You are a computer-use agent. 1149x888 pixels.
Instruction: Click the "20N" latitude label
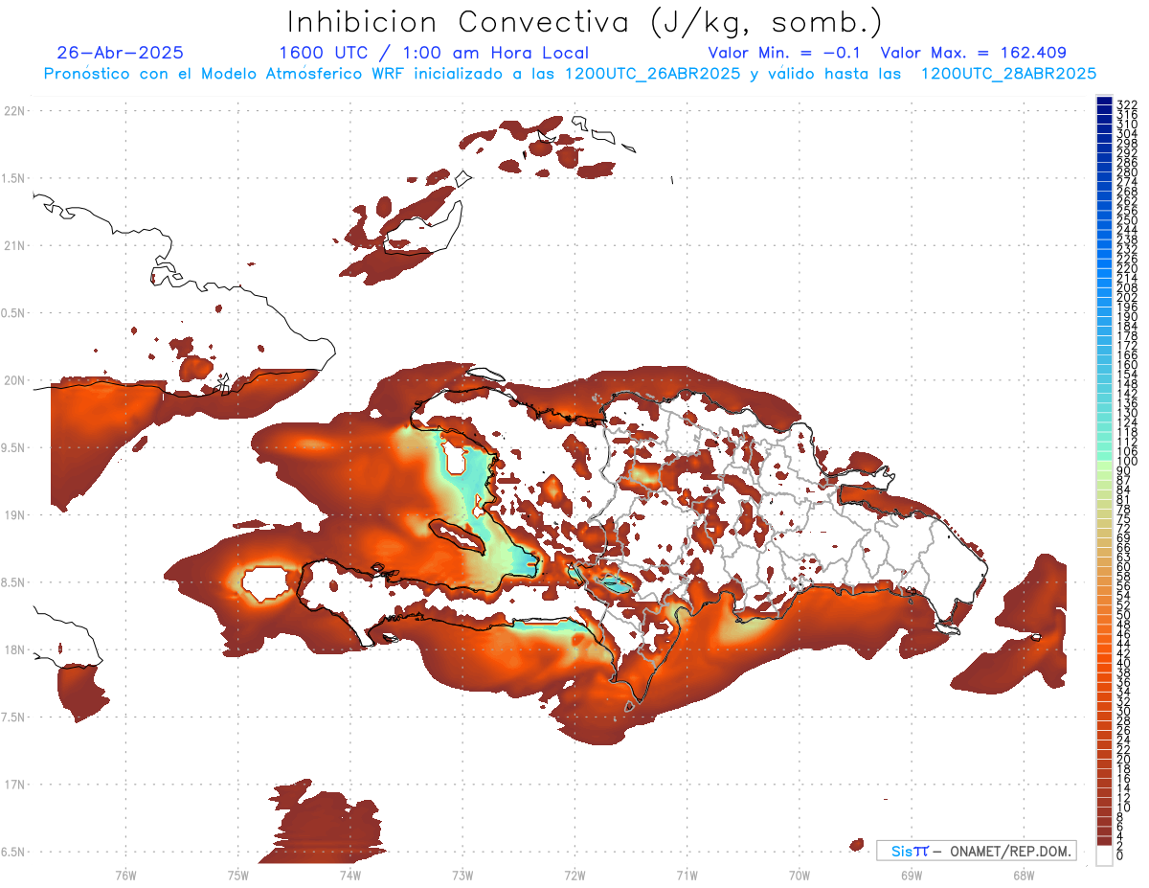(14, 380)
